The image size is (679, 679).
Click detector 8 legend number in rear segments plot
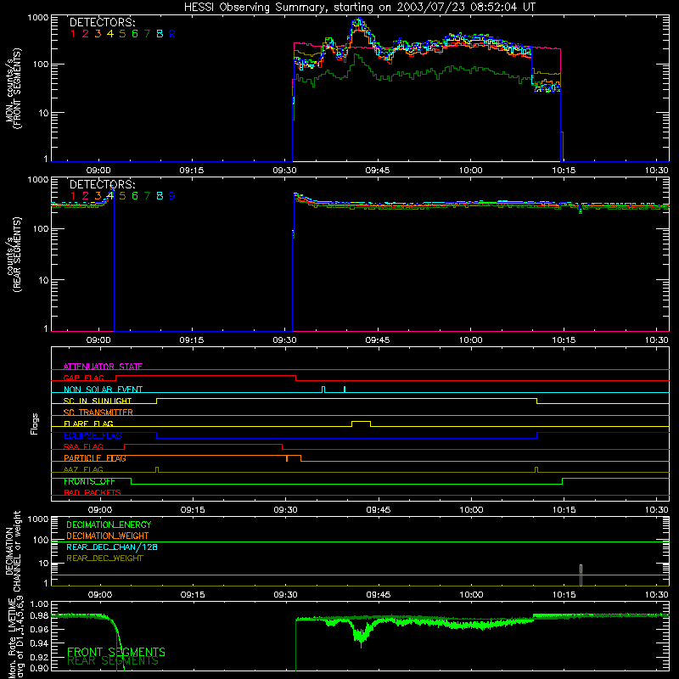(x=160, y=196)
